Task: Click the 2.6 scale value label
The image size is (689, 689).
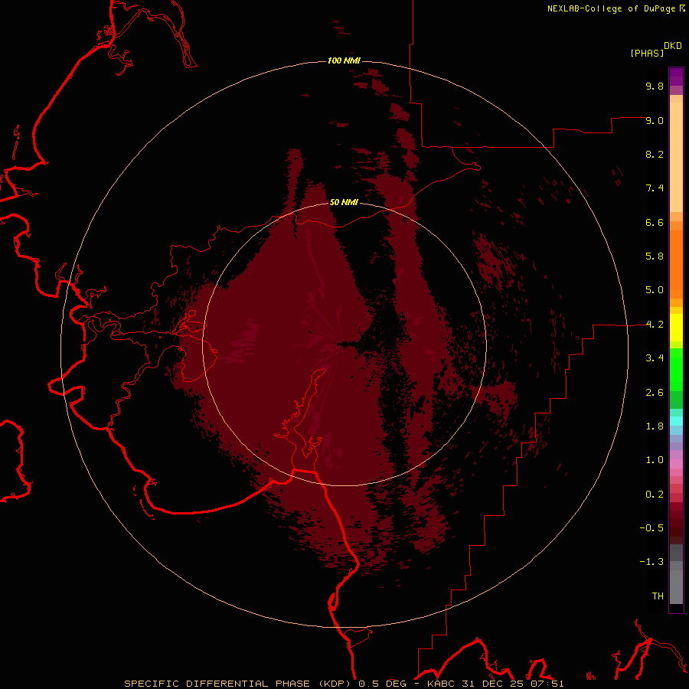Action: pos(655,393)
